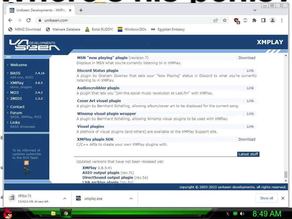Open the Discord Status plugin Link
The height and width of the screenshot is (219, 292).
click(250, 71)
